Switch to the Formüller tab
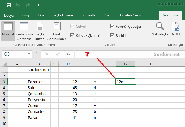The image size is (185, 127). pyautogui.click(x=89, y=15)
